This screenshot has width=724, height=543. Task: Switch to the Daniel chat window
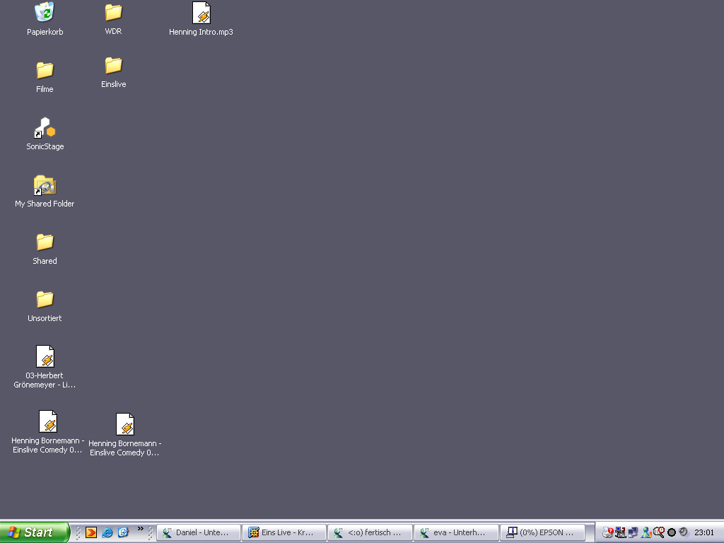click(198, 532)
